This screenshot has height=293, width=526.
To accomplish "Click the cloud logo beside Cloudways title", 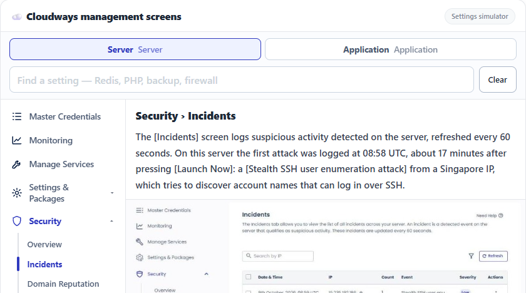I will click(x=17, y=17).
